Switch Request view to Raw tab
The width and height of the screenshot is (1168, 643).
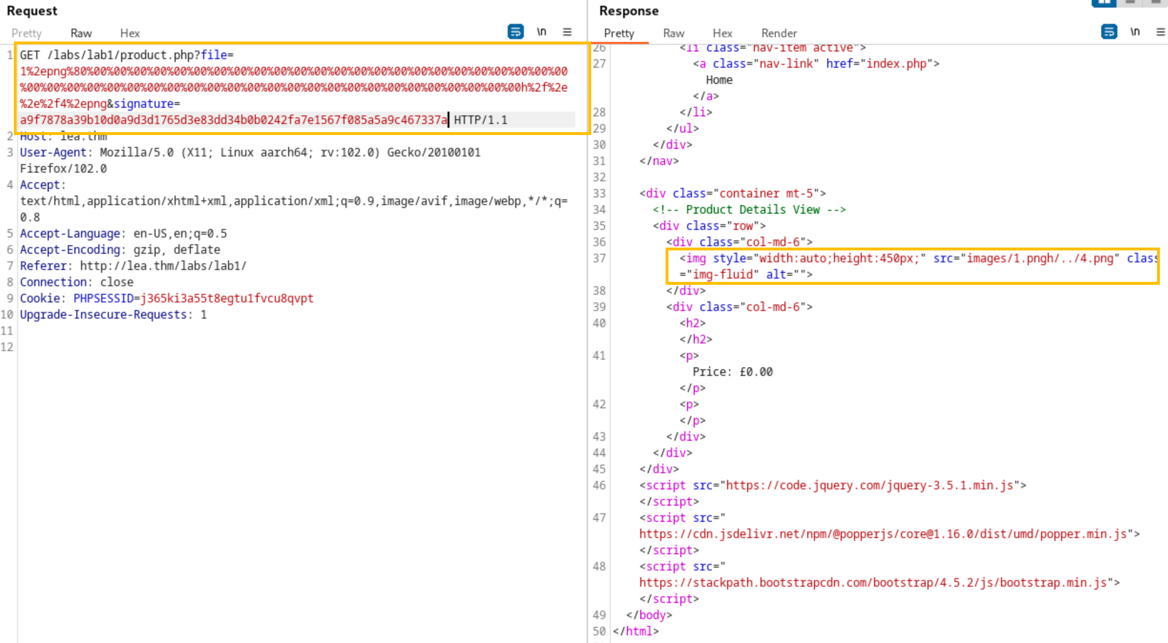click(x=81, y=33)
